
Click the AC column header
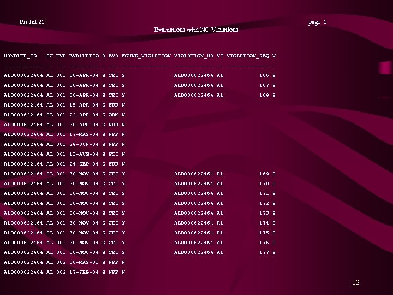click(50, 56)
